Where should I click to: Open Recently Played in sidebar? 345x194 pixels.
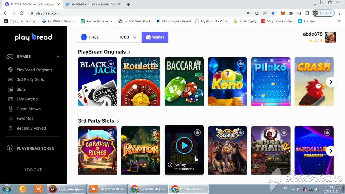click(31, 128)
